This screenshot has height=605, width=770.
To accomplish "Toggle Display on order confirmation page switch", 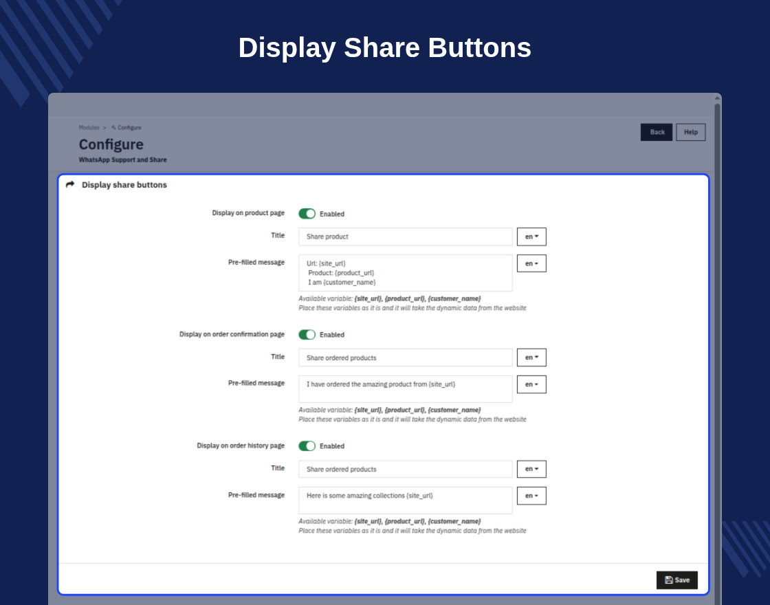I will pyautogui.click(x=307, y=334).
